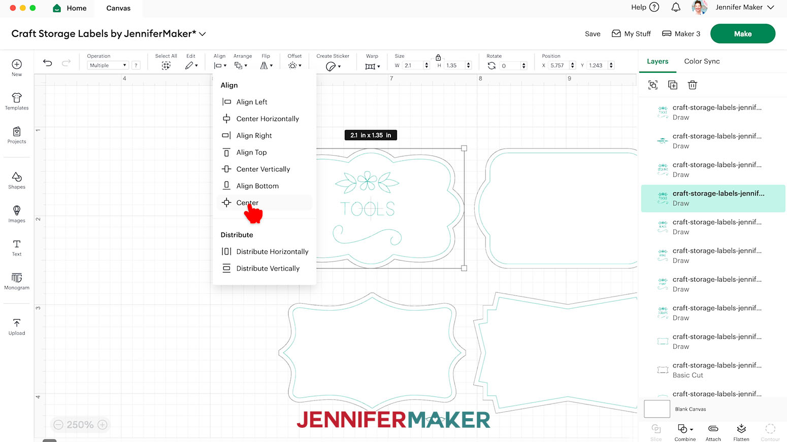Select the Maker 3 machine button
The width and height of the screenshot is (787, 442).
681,34
